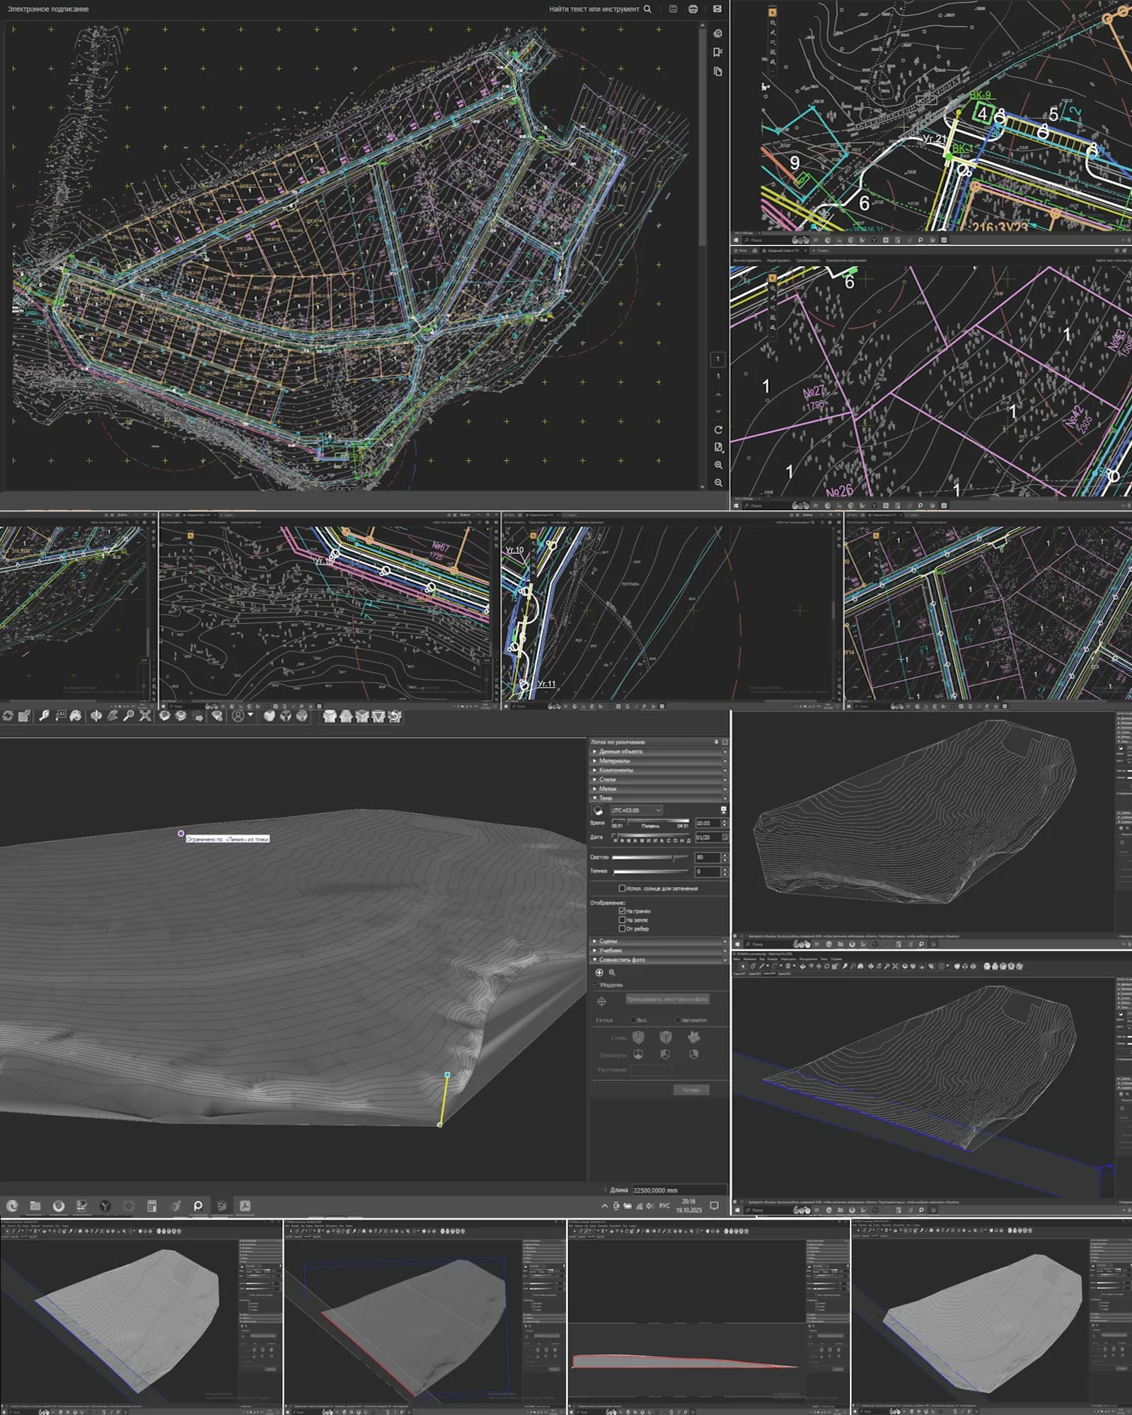Collapse the 'Тени' panel
1132x1415 pixels.
(x=659, y=797)
